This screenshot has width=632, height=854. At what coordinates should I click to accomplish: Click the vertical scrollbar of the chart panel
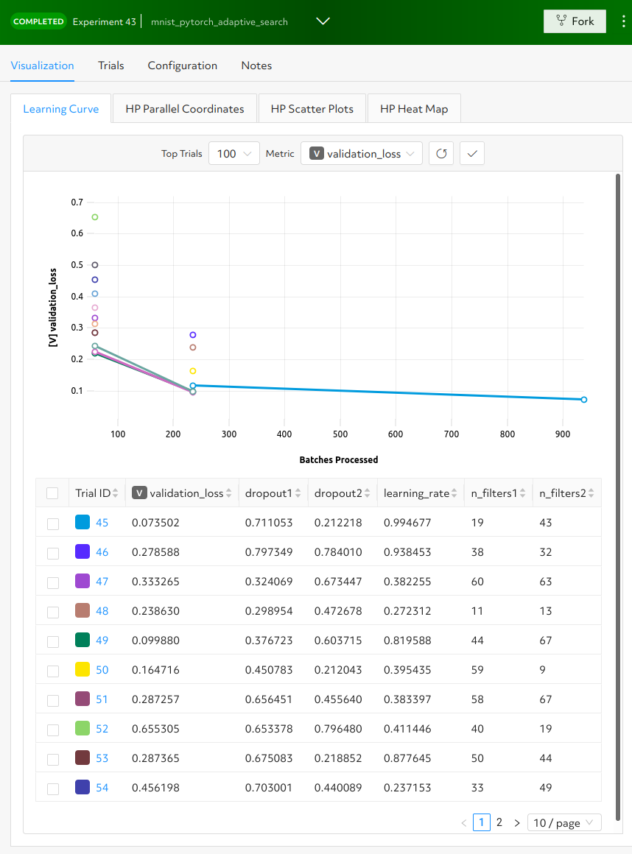point(618,497)
